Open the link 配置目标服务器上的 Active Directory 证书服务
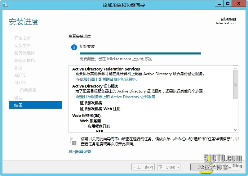This screenshot has height=176, width=248. [116, 97]
